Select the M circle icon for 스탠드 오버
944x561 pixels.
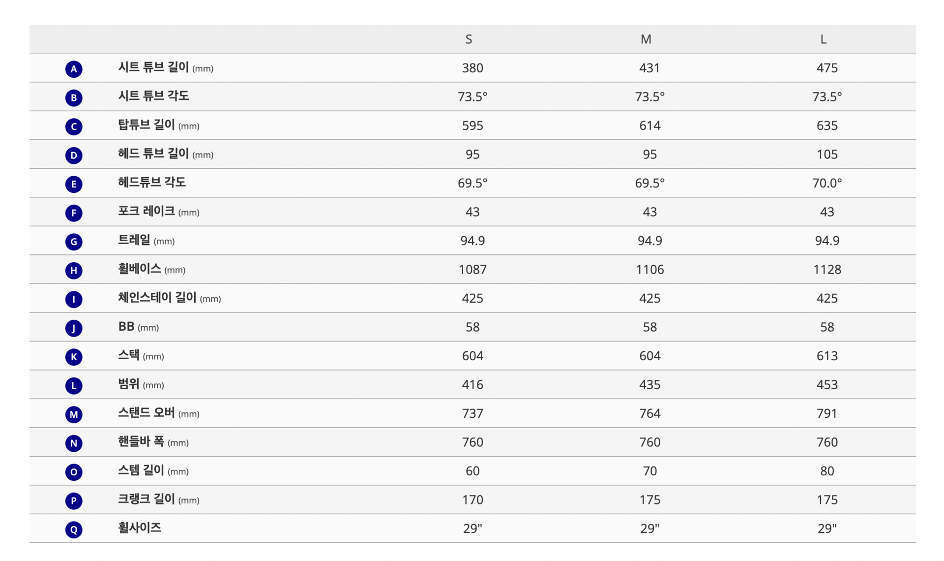74,414
